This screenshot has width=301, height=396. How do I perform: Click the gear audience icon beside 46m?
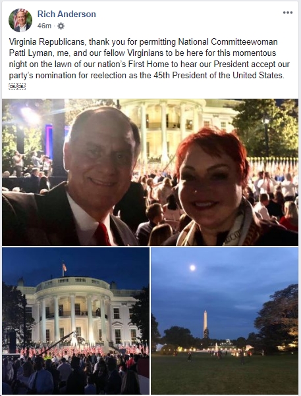pyautogui.click(x=61, y=26)
